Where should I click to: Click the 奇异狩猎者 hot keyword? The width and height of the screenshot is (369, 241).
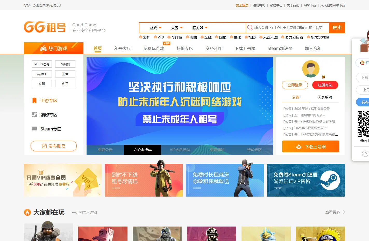tap(292, 37)
